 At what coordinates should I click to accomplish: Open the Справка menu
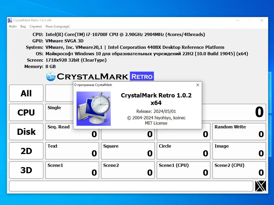36,26
